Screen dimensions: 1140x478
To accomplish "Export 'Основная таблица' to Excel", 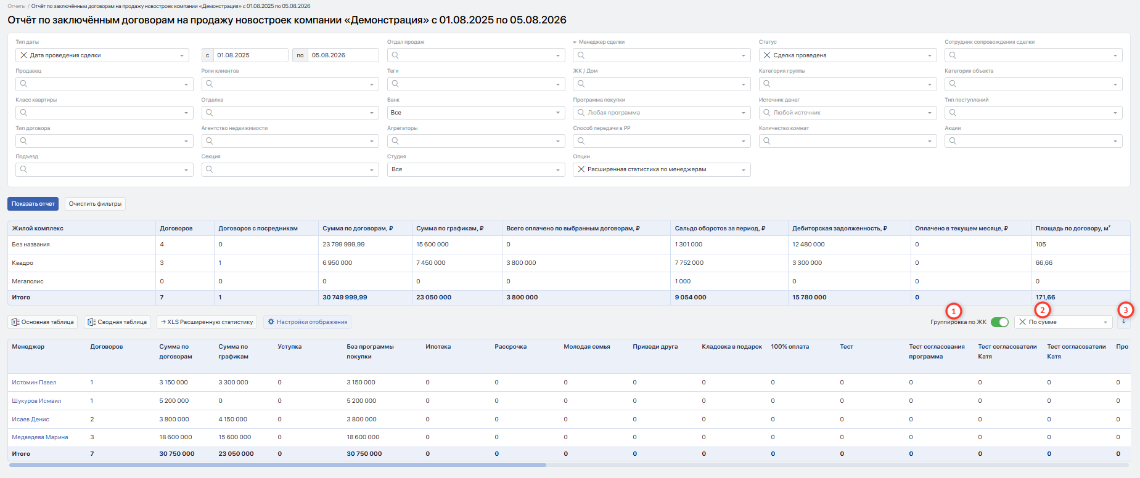I will (x=43, y=322).
